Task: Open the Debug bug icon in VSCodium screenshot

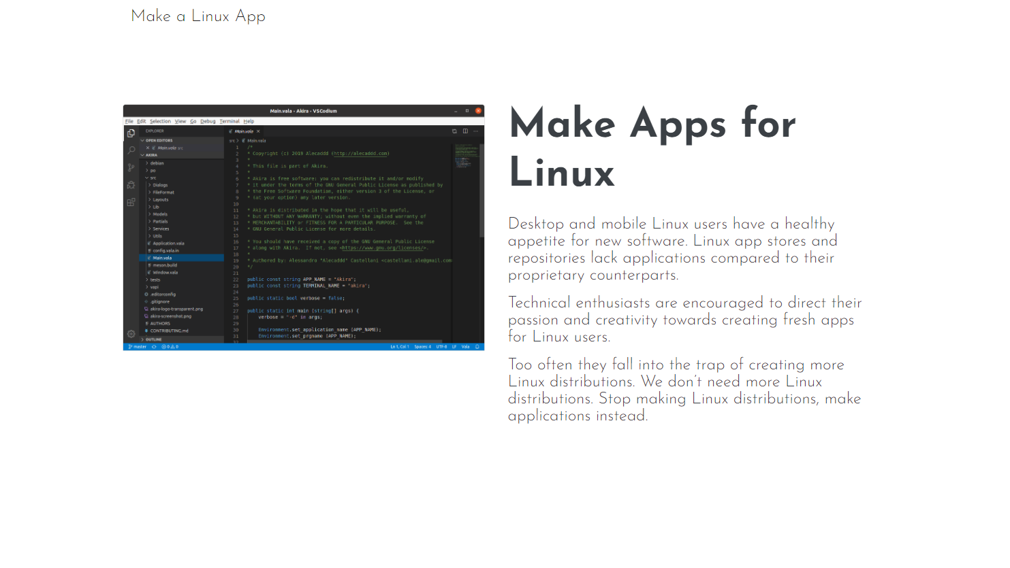Action: (131, 185)
